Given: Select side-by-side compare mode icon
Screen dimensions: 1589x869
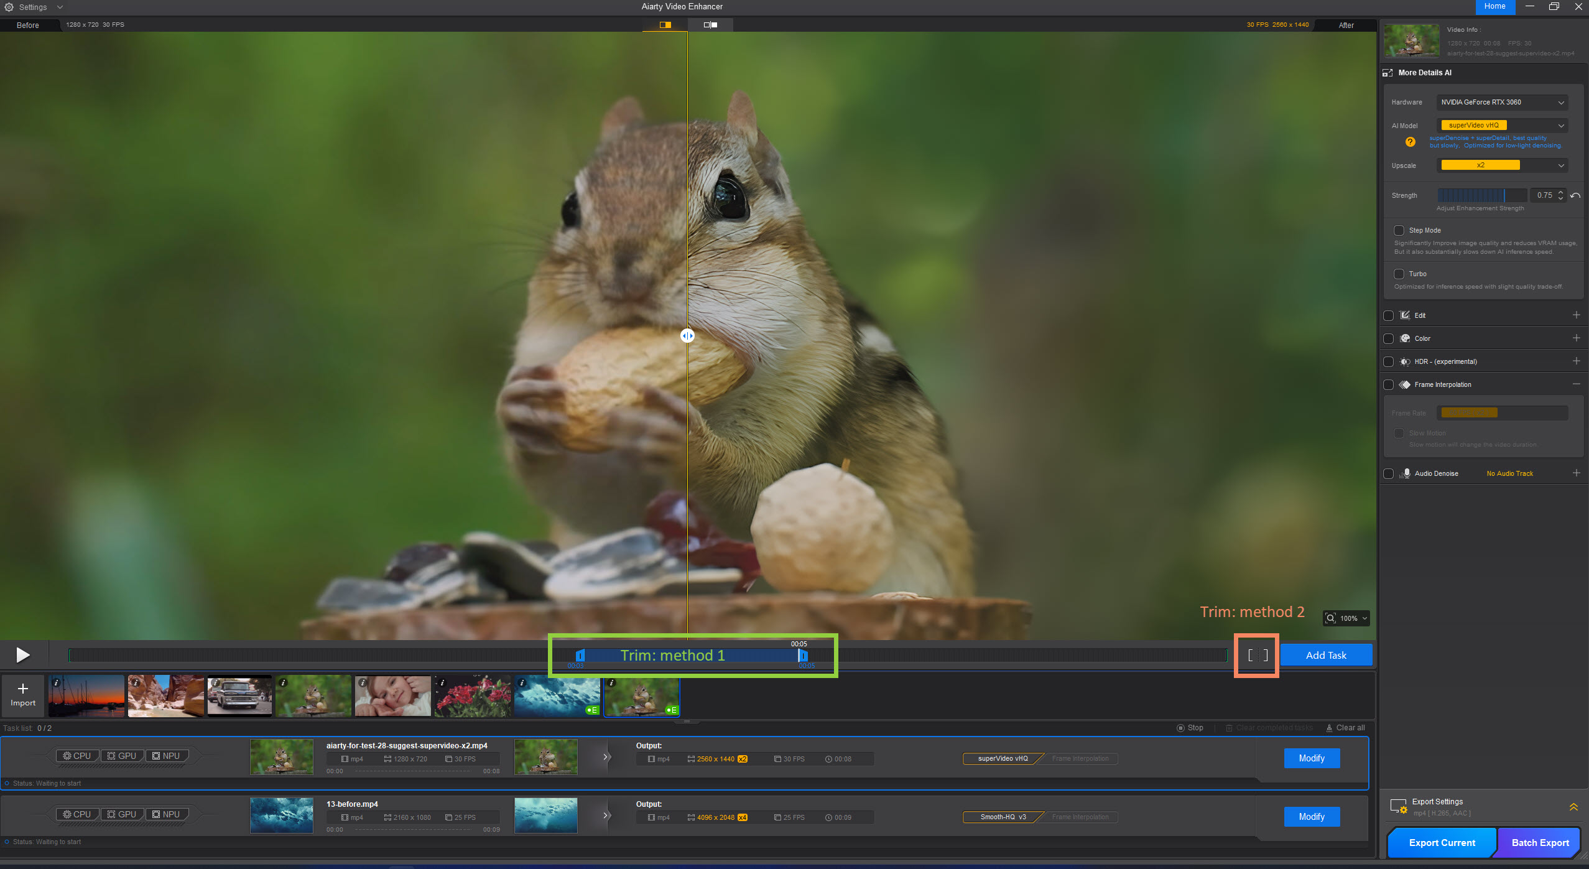Looking at the screenshot, I should pyautogui.click(x=710, y=25).
